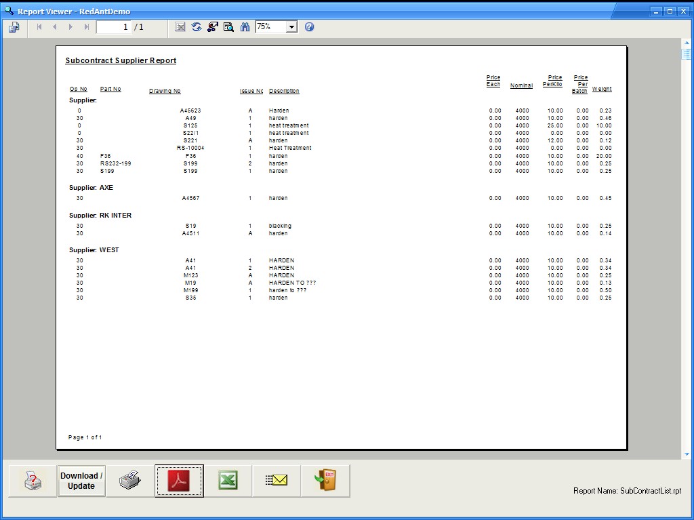Viewport: 694px width, 520px height.
Task: Maximize the Report Viewer window
Action: [669, 12]
